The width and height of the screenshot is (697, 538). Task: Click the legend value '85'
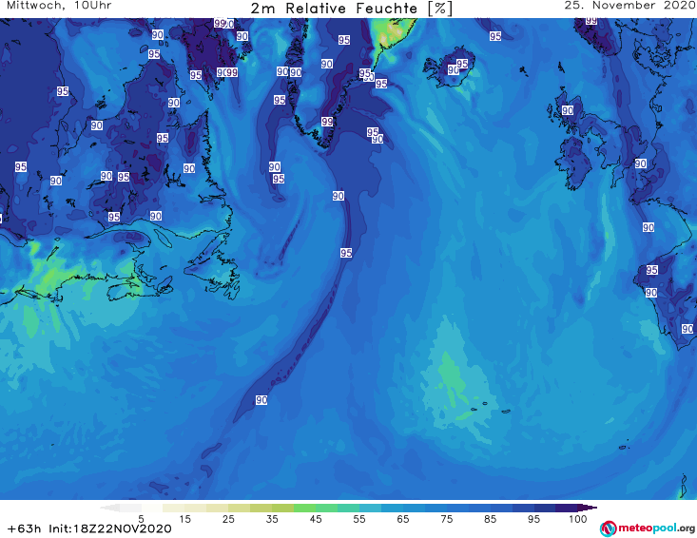[490, 519]
